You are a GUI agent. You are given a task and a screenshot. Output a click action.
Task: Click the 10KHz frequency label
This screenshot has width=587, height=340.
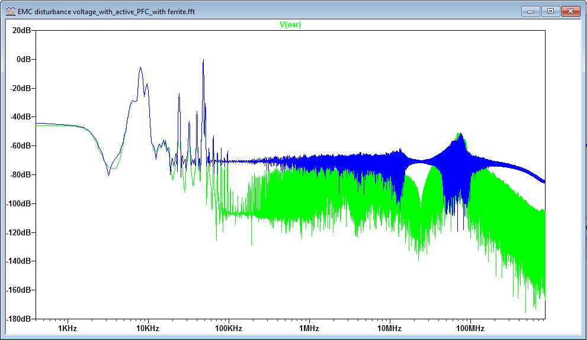tap(148, 328)
